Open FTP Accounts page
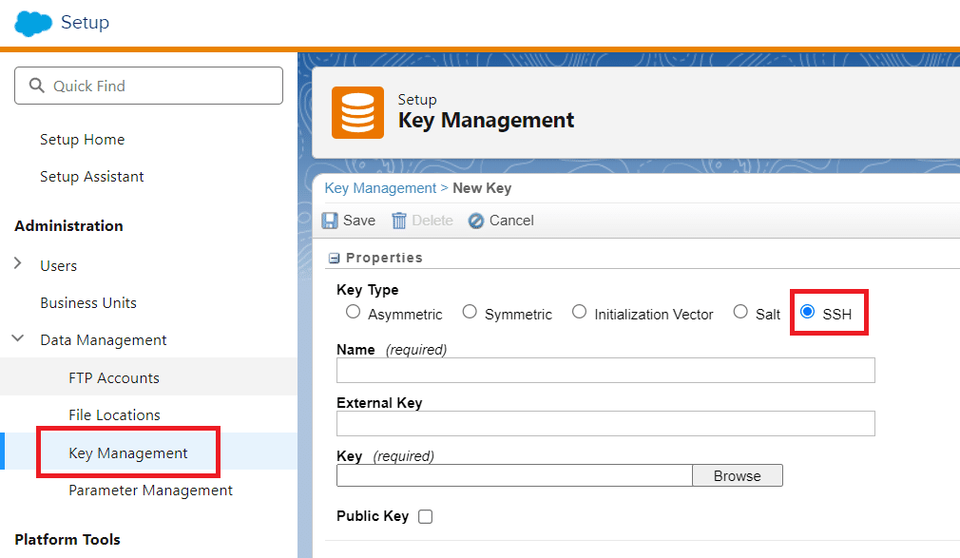The height and width of the screenshot is (558, 960). [114, 378]
